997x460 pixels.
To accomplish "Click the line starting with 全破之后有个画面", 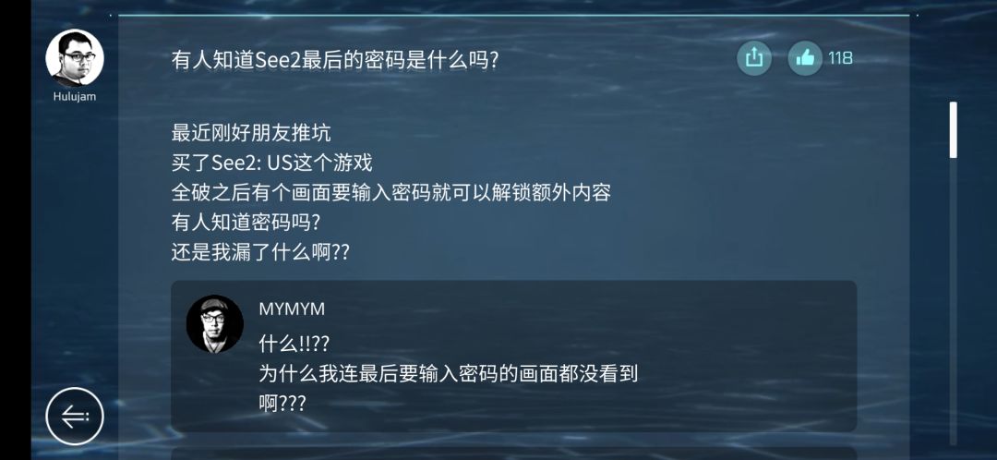I will tap(391, 193).
